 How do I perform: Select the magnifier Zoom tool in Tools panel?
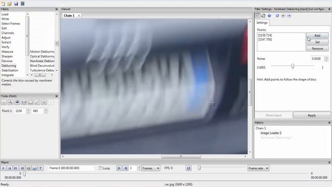click(x=10, y=102)
